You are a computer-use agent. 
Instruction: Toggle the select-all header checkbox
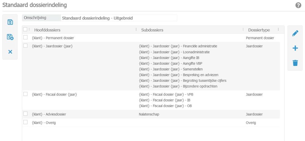25,29
